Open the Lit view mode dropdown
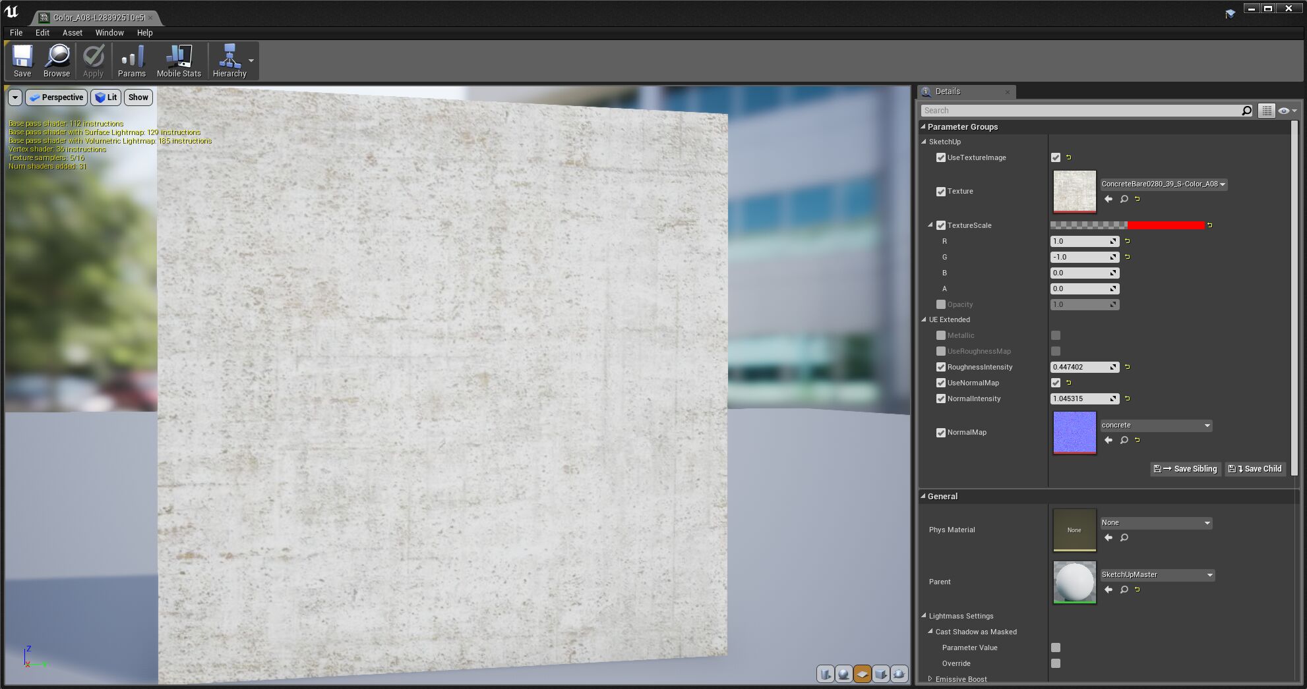Viewport: 1307px width, 689px height. pyautogui.click(x=106, y=97)
